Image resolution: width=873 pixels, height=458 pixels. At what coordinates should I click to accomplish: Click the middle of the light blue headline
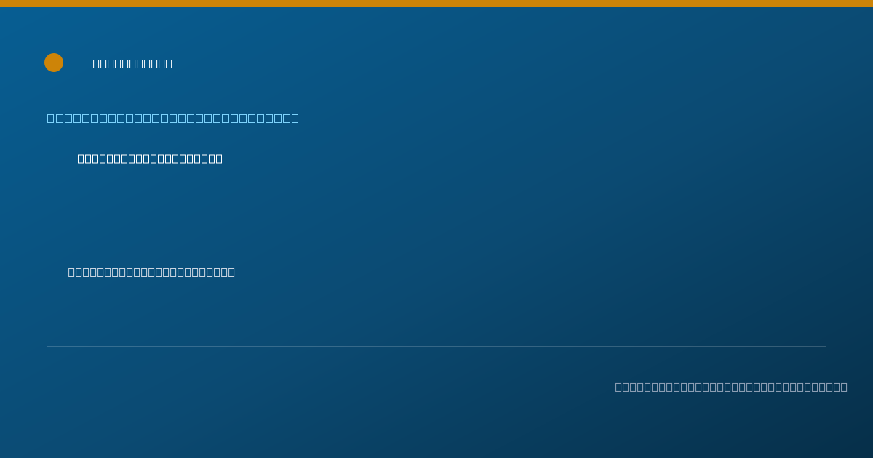(x=173, y=118)
